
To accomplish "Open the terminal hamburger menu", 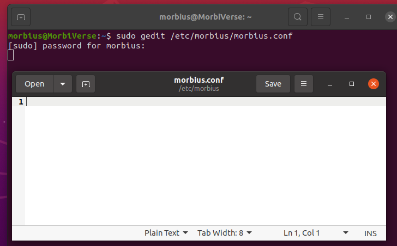I will pyautogui.click(x=321, y=17).
